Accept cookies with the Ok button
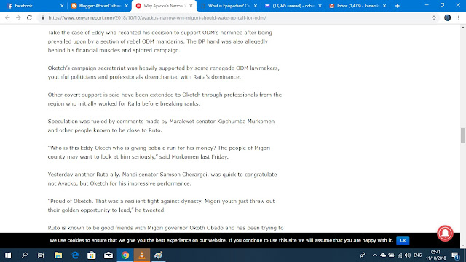This screenshot has height=262, width=466. [403, 240]
